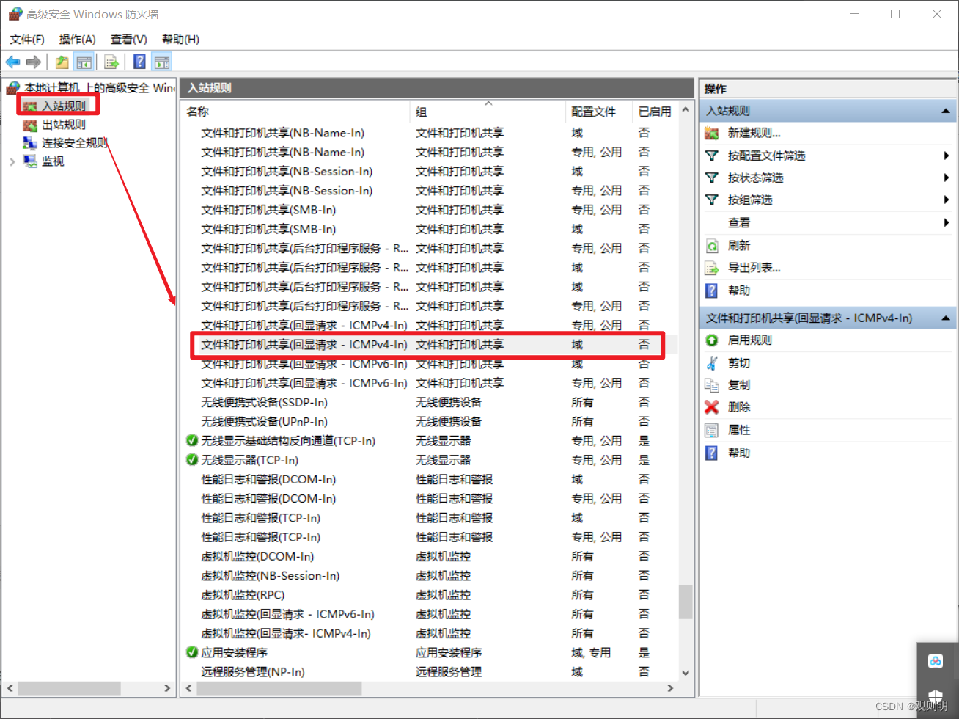The image size is (959, 719).
Task: Collapse the 入站规则 actions section header arrow
Action: point(946,111)
